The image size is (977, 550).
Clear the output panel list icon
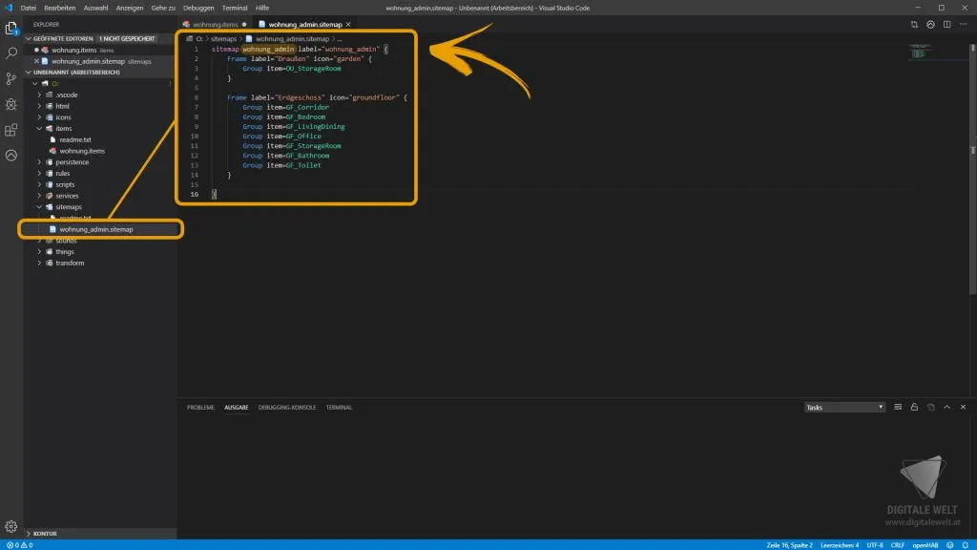point(898,407)
